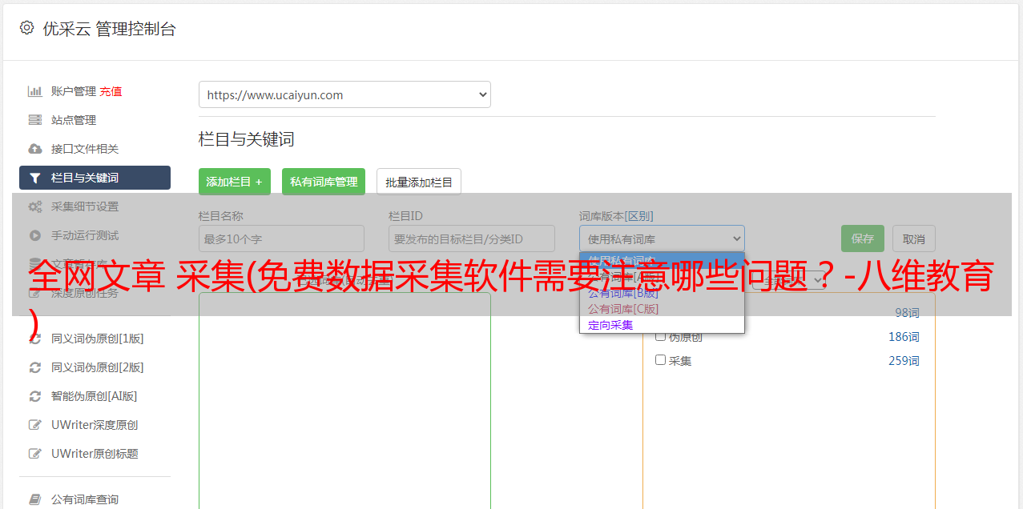Click the edit icon for UWriter原创标题
Screen dimensions: 1023x509
coord(35,454)
